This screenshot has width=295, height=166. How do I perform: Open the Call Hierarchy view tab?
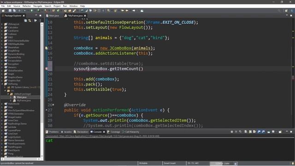click(x=131, y=132)
